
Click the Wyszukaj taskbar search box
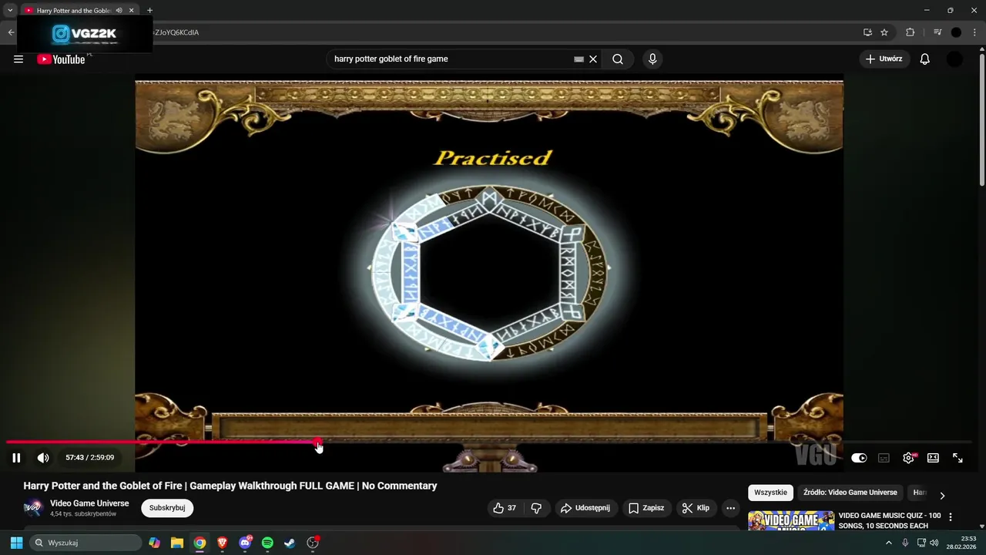click(x=86, y=543)
